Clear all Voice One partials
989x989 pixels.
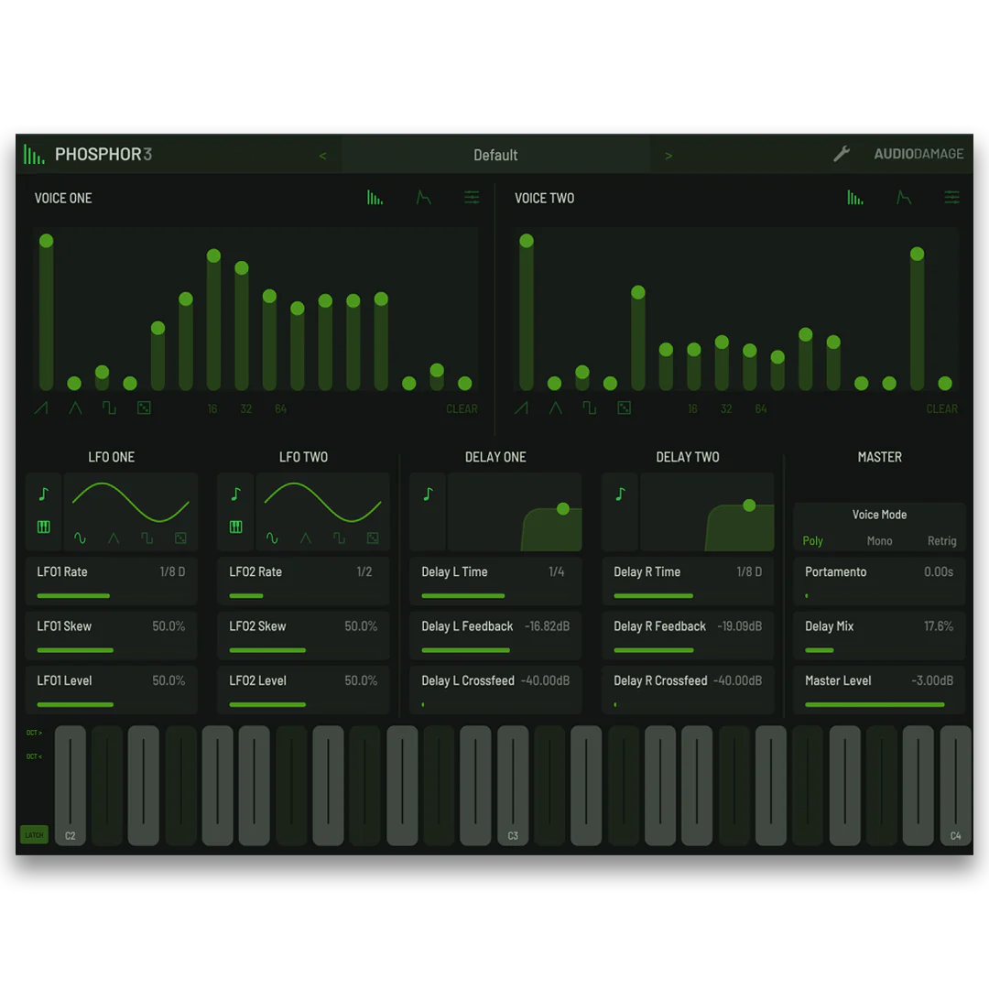(x=462, y=408)
